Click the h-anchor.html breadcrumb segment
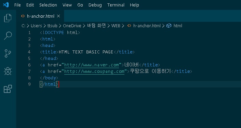This screenshot has height=128, width=241. 147,26
